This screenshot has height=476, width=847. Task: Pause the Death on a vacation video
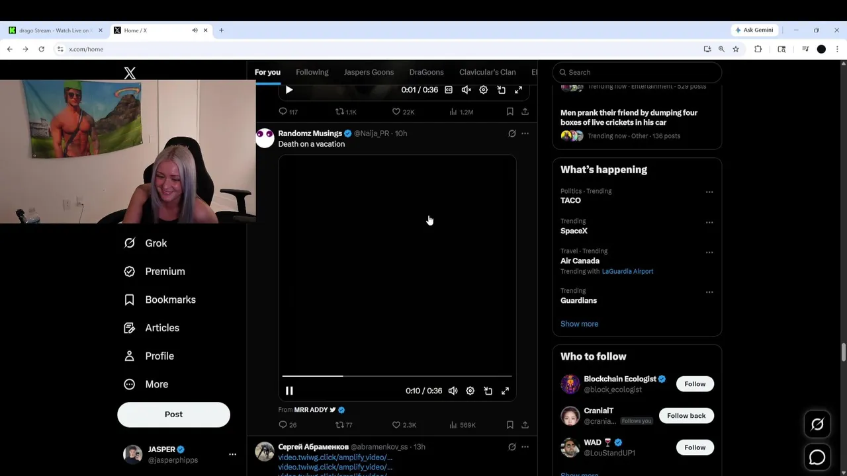(289, 391)
